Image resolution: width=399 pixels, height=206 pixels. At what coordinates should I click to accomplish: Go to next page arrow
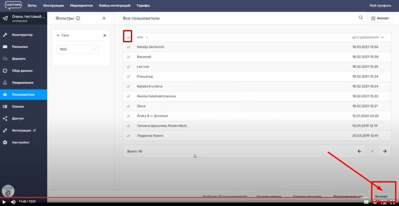(x=385, y=151)
